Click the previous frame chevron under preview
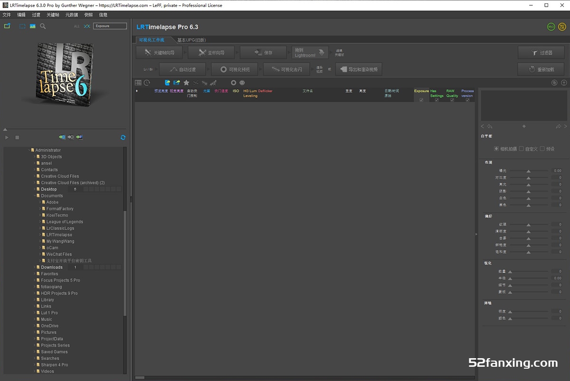 pyautogui.click(x=483, y=126)
